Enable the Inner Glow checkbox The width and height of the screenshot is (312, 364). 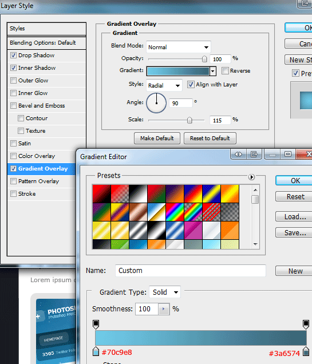(x=14, y=93)
